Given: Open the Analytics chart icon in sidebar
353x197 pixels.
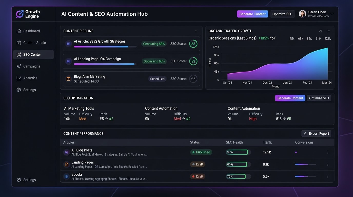Looking at the screenshot, I should point(19,78).
